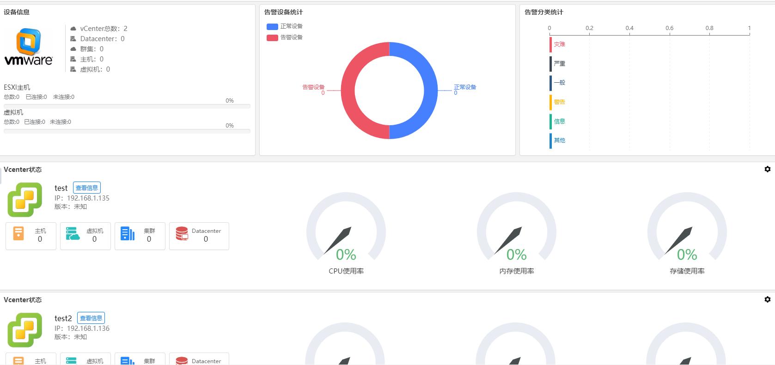
Task: Click the IP: 192.168.1.136 text
Action: coord(82,328)
